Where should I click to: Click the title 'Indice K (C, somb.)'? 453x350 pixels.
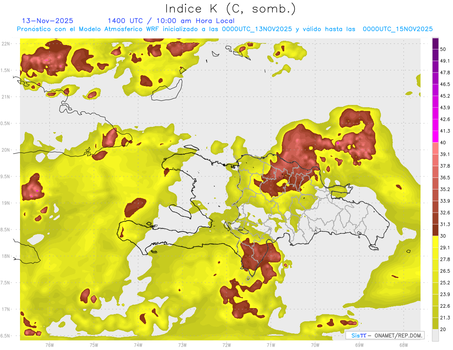(x=230, y=9)
